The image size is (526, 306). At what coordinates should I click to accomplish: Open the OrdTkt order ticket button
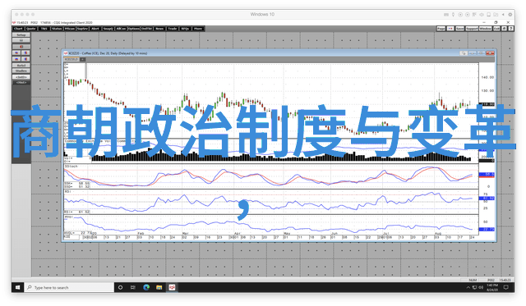click(x=146, y=29)
